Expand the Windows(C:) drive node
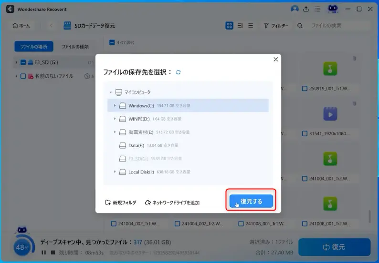 [x=115, y=105]
